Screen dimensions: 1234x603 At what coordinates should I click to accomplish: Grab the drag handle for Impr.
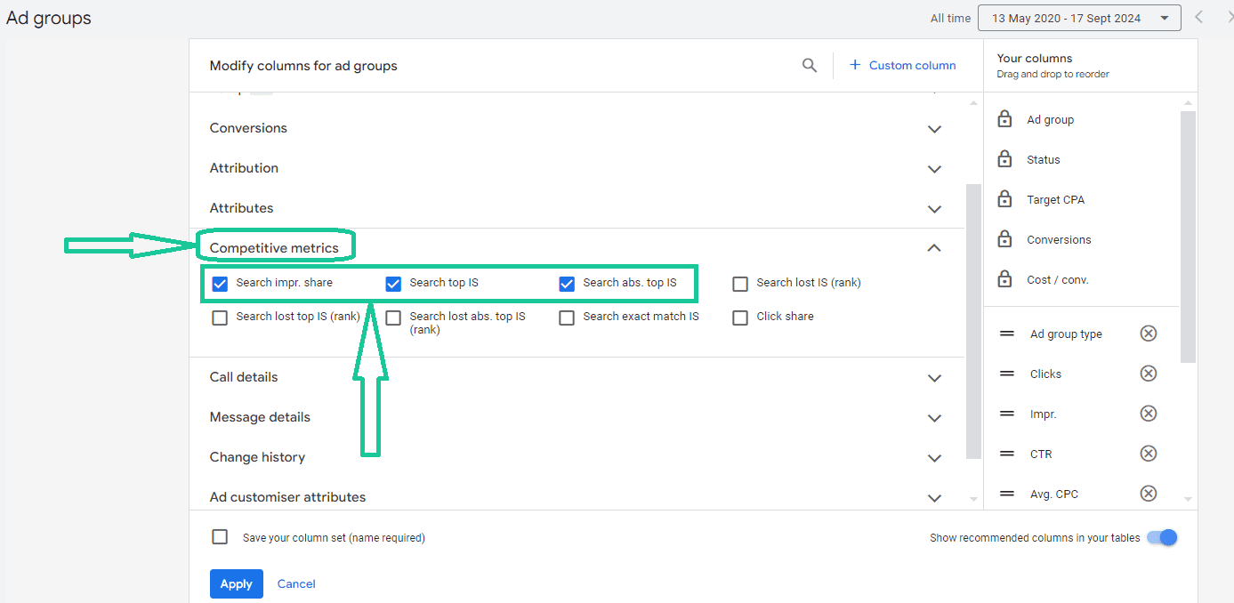[x=1007, y=414]
